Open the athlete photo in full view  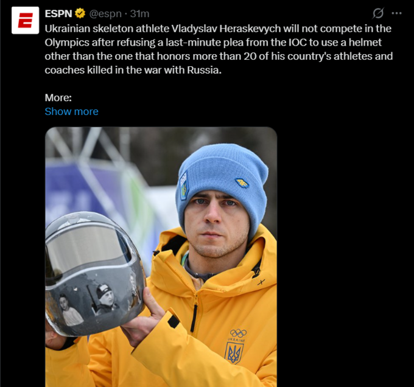tap(161, 257)
